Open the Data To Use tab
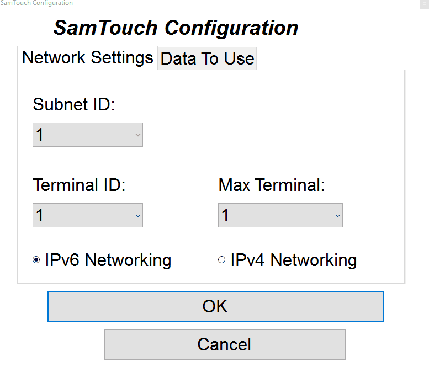This screenshot has height=367, width=429. pyautogui.click(x=207, y=59)
